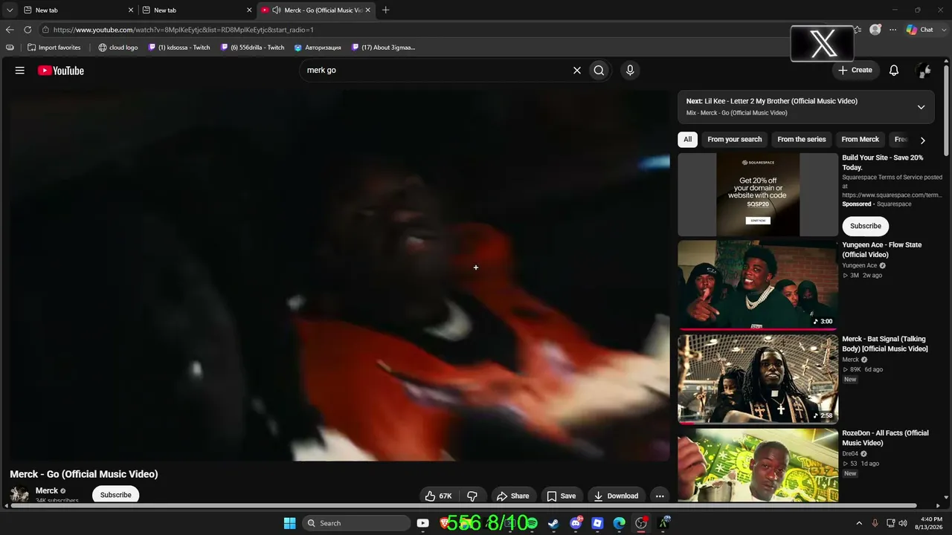Play the Yungeen Ace Flow State thumbnail
Image resolution: width=952 pixels, height=535 pixels.
(x=758, y=285)
